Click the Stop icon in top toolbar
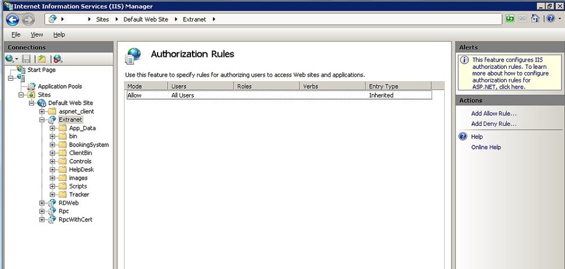This screenshot has height=269, width=565. 523,19
